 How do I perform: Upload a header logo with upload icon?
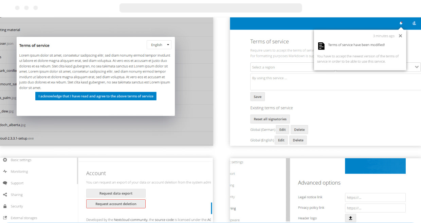[350, 218]
